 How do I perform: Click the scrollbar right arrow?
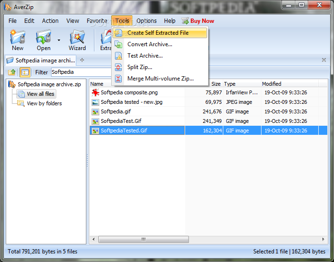click(x=323, y=240)
